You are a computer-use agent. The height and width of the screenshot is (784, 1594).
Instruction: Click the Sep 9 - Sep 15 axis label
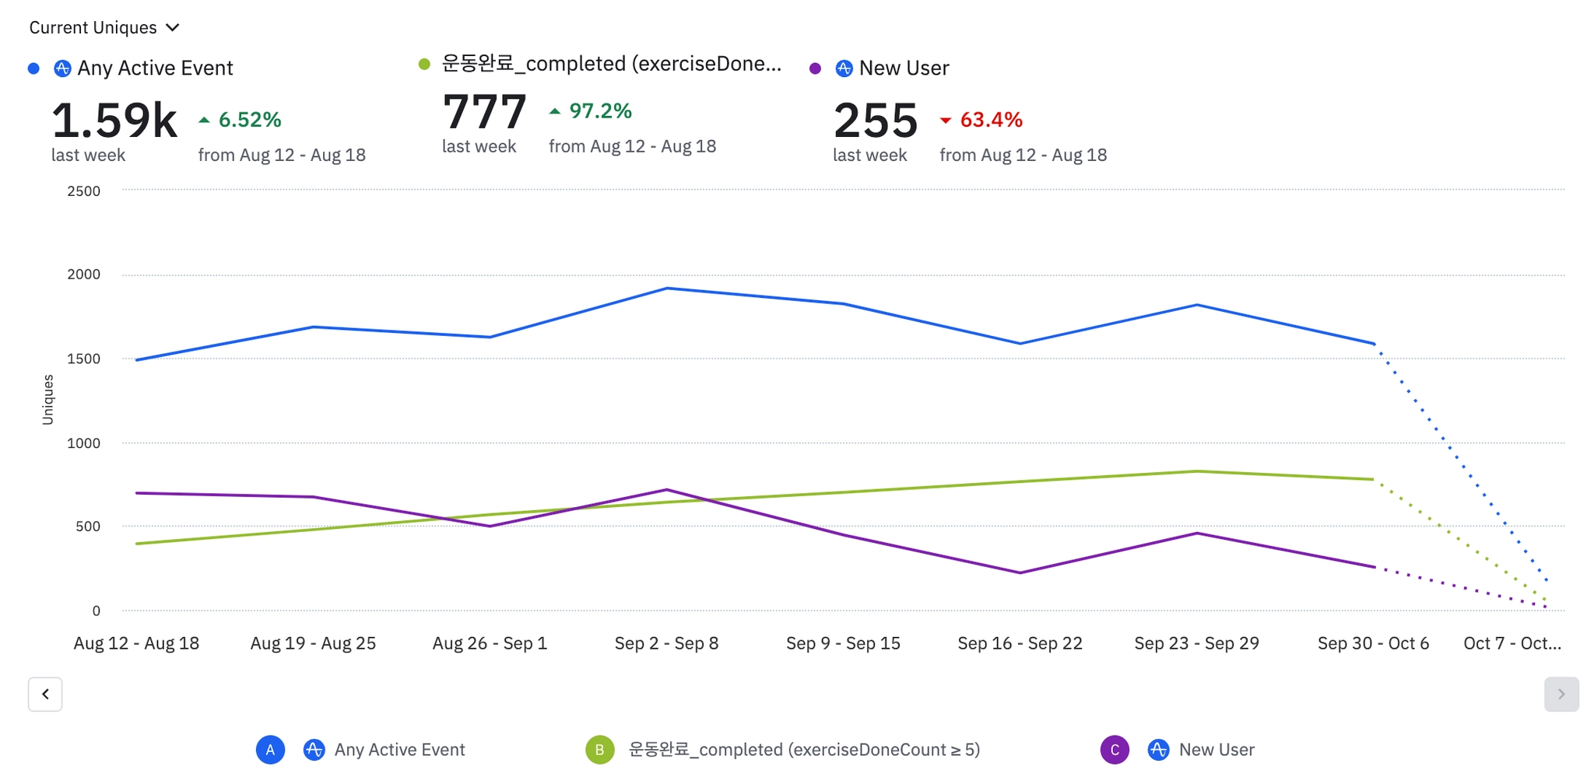coord(843,643)
